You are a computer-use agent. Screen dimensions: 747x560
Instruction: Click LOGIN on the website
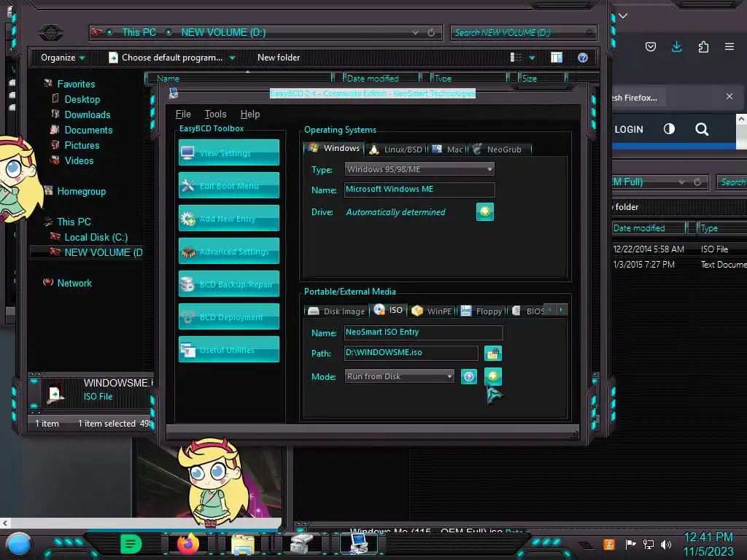pyautogui.click(x=628, y=130)
